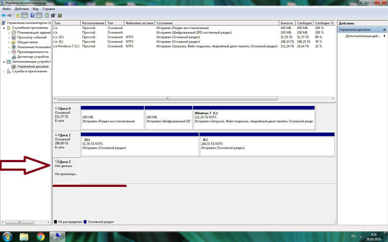Open the Действие menu
Screen dimensions: 388x242
[22, 9]
